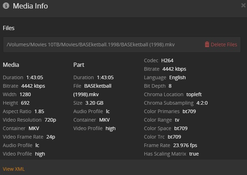Select the Chroma Location topleft value
The width and height of the screenshot is (247, 175).
click(x=195, y=94)
